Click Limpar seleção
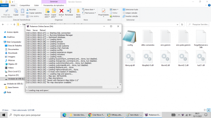 pos(130,13)
